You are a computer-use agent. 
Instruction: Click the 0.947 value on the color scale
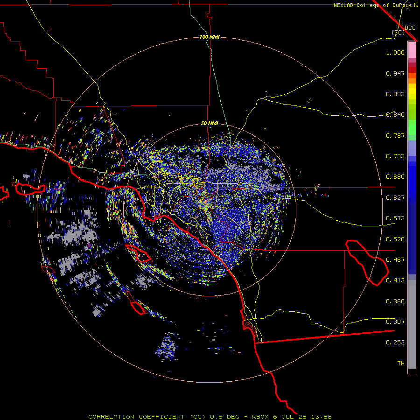395,73
